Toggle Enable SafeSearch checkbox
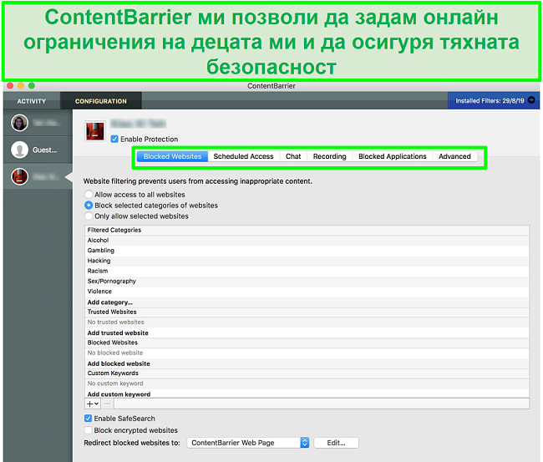Screen dimensions: 543x462 coord(88,419)
